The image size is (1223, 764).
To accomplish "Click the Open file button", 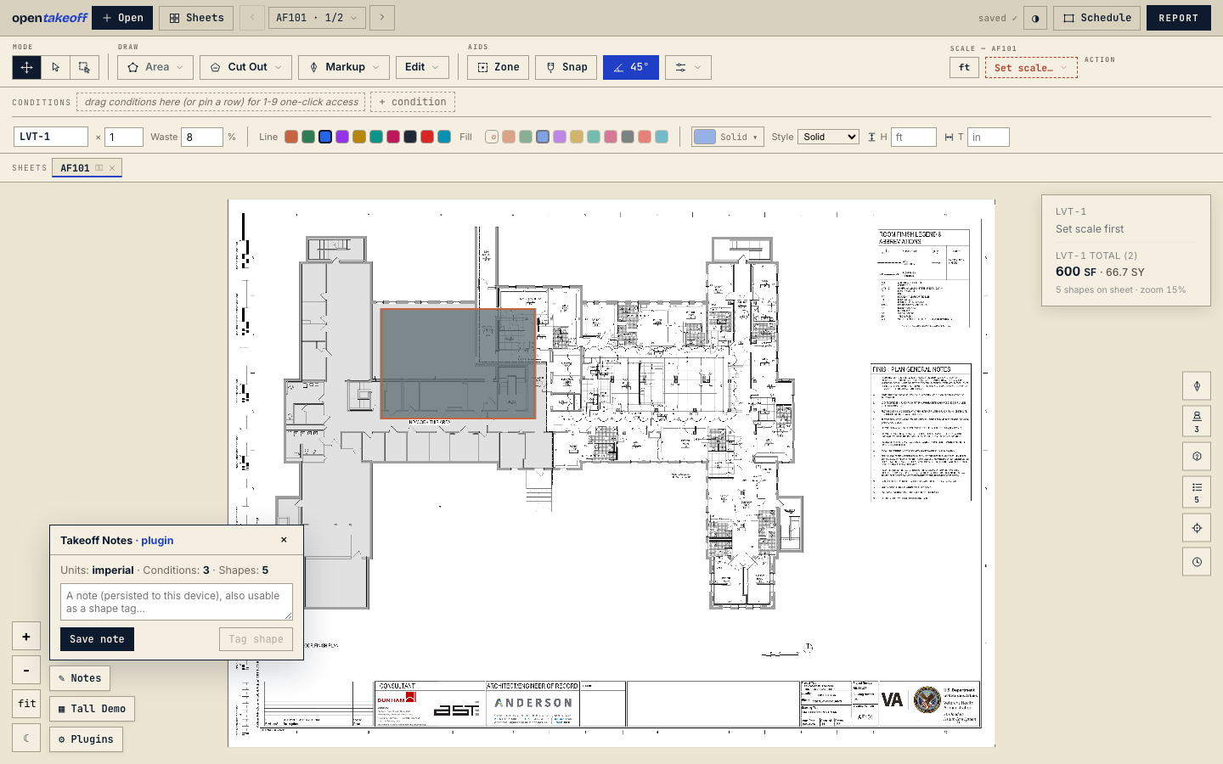I will (x=122, y=18).
